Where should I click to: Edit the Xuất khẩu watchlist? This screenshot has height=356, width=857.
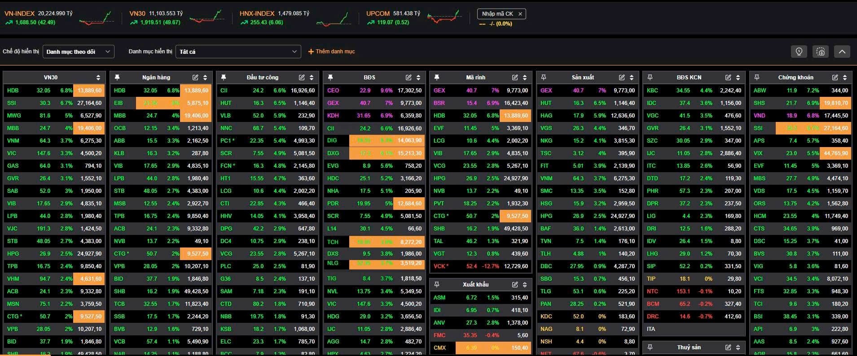pos(515,285)
